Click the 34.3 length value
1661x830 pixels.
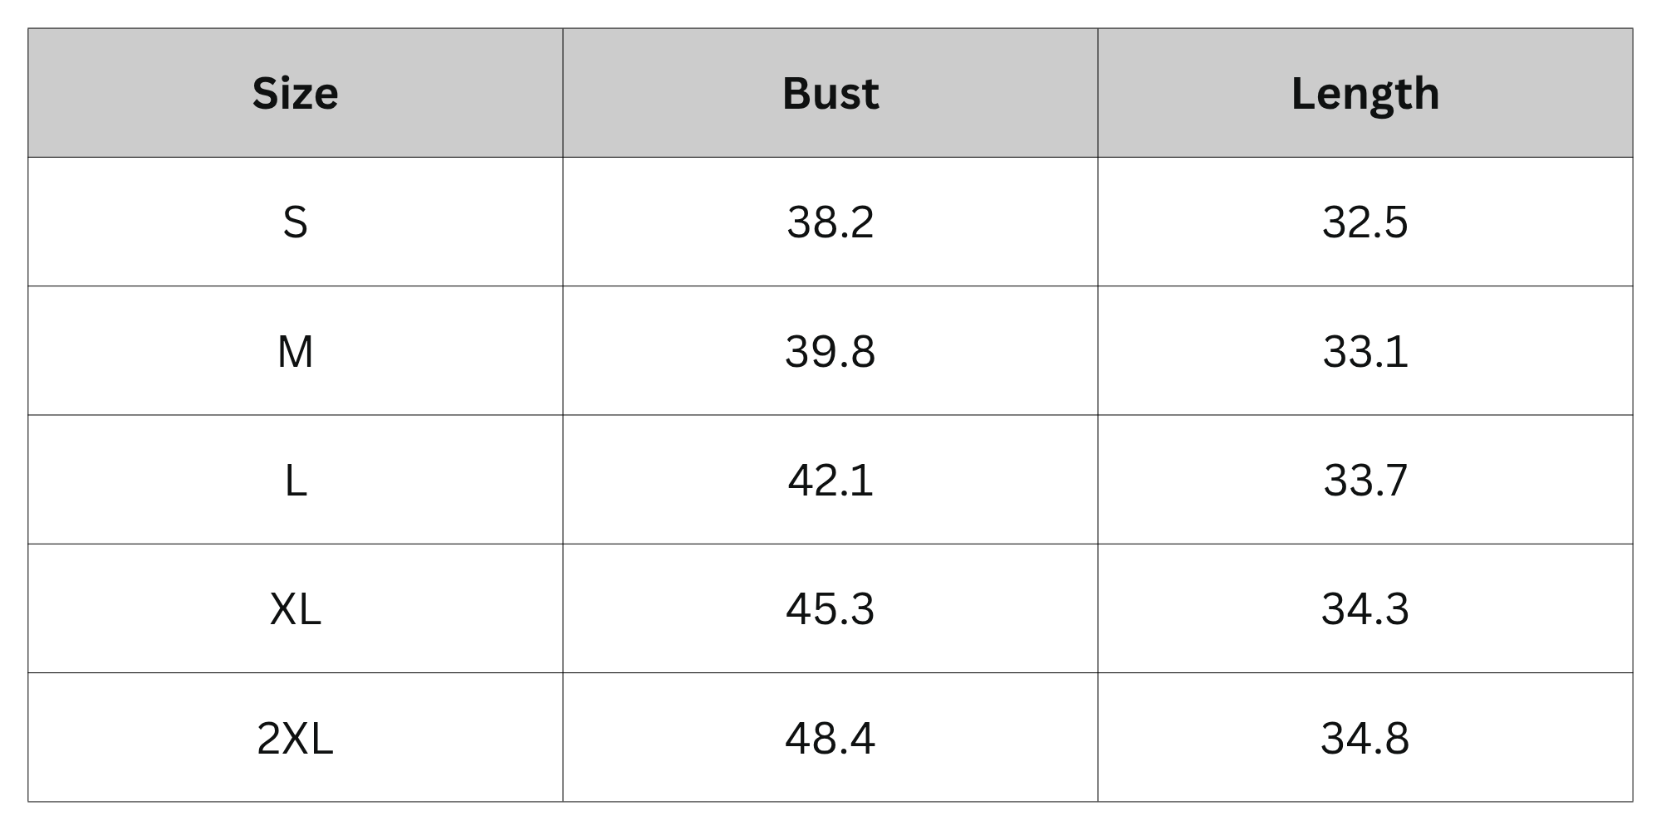[x=1365, y=608]
